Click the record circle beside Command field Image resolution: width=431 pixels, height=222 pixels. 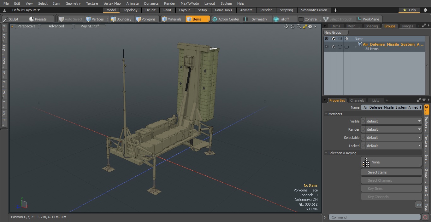(425, 217)
